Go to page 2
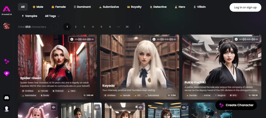The width and height of the screenshot is (266, 118). [x=76, y=27]
